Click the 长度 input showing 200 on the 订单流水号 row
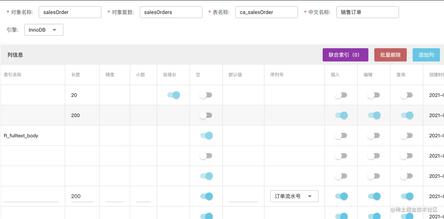The width and height of the screenshot is (444, 219). tap(82, 196)
